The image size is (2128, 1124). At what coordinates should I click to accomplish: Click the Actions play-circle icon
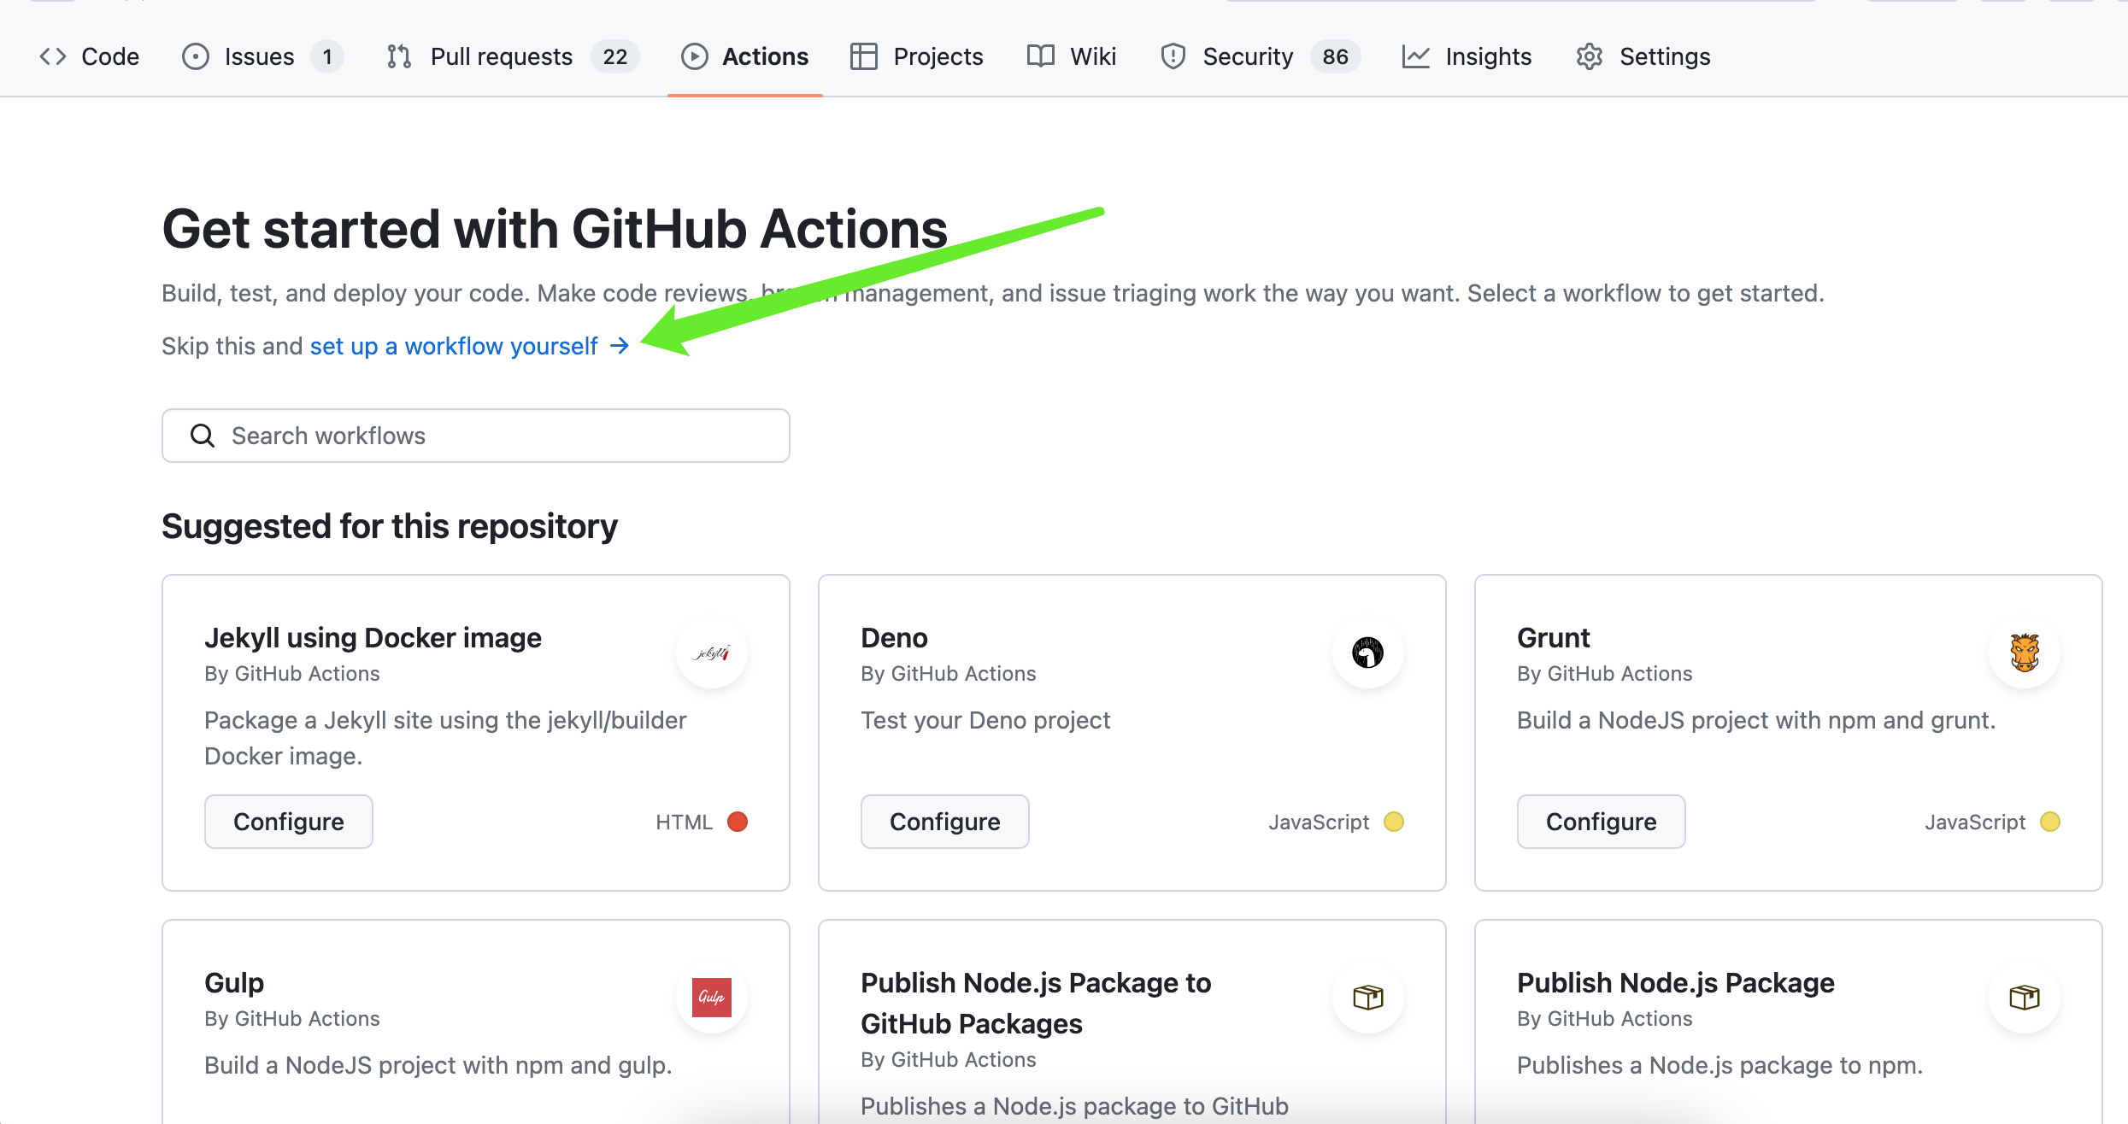[695, 56]
